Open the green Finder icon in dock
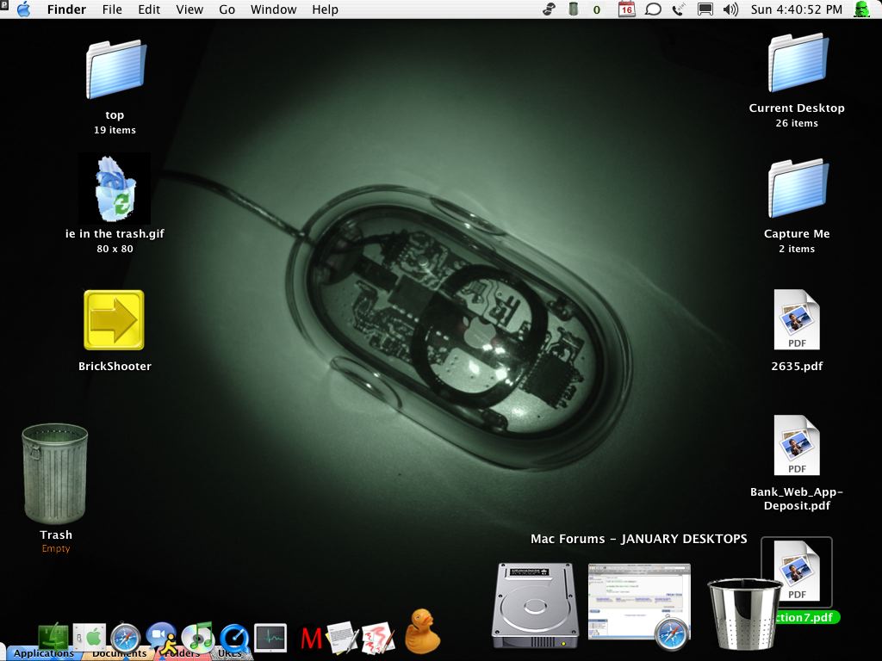This screenshot has height=661, width=882. coord(53,638)
